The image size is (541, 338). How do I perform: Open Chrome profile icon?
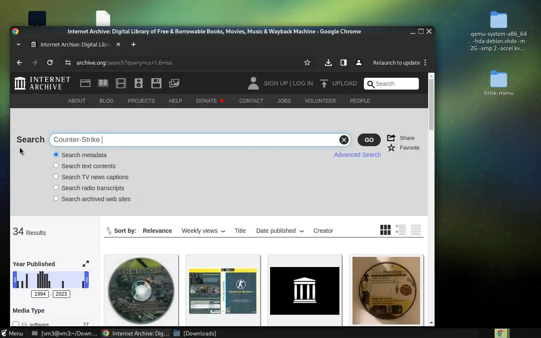coord(359,63)
